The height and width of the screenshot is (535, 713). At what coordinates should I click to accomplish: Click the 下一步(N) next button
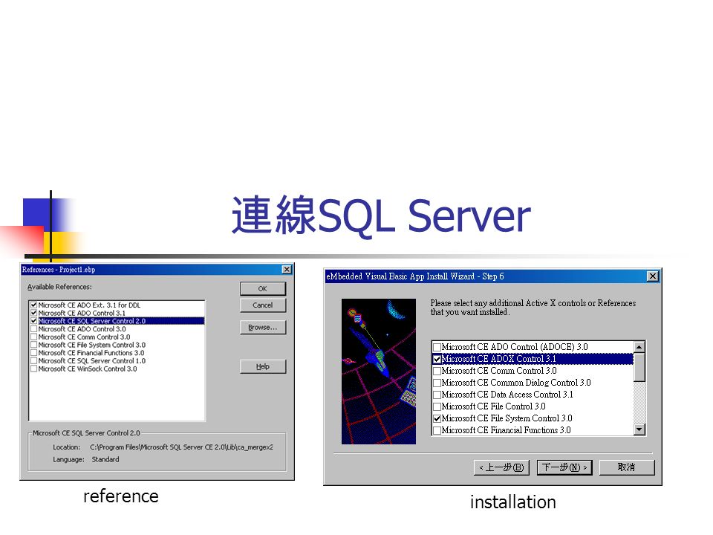564,467
